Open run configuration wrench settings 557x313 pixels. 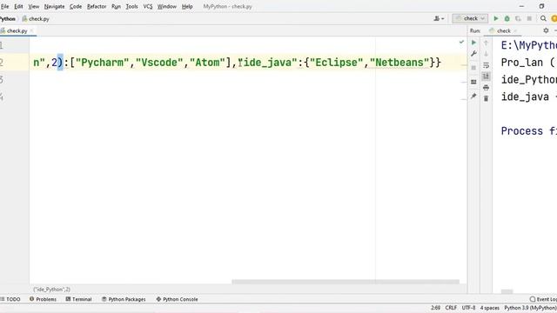pyautogui.click(x=473, y=54)
